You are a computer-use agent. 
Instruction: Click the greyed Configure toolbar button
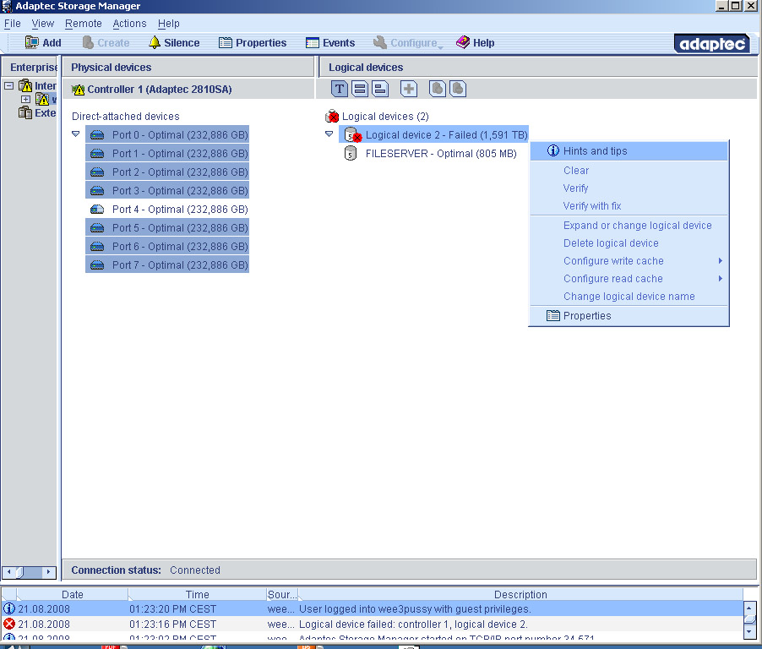pos(407,43)
